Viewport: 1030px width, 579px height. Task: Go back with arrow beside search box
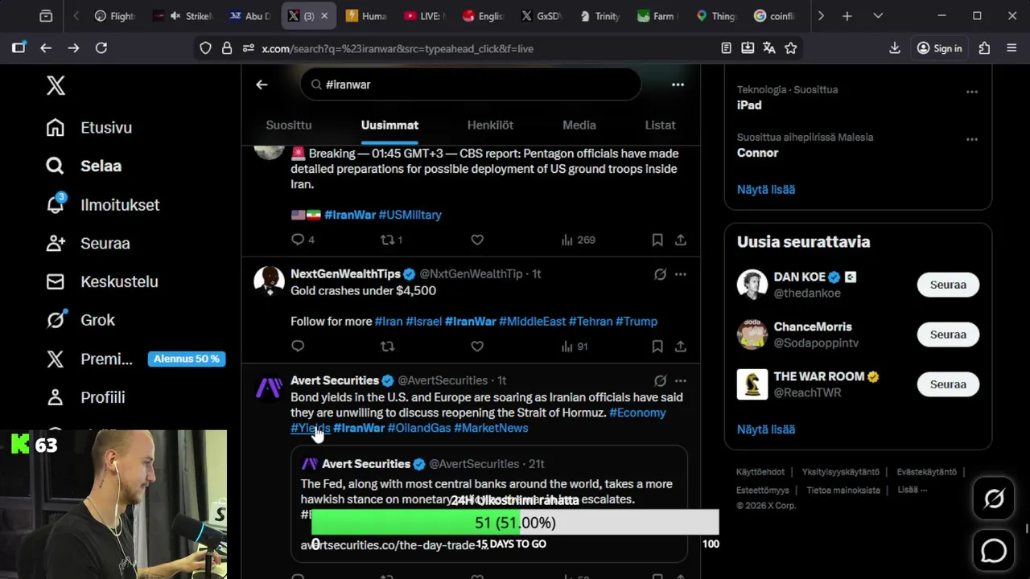tap(262, 84)
